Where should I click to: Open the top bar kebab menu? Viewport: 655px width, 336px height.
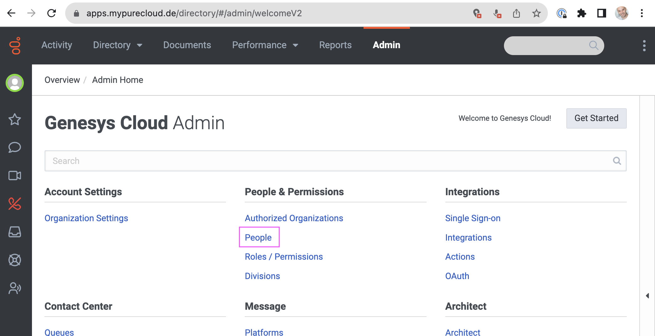(644, 46)
